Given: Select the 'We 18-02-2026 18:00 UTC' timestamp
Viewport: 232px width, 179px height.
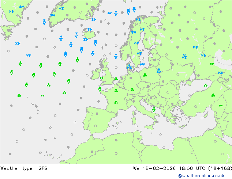Looking at the screenshot, I should coord(169,168).
